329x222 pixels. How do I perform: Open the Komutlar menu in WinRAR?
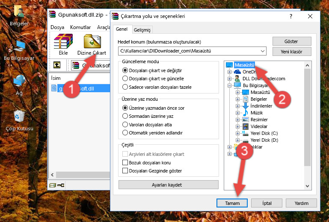tap(80, 27)
